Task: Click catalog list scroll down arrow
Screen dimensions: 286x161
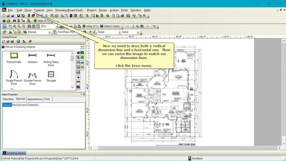Action: click(x=72, y=87)
